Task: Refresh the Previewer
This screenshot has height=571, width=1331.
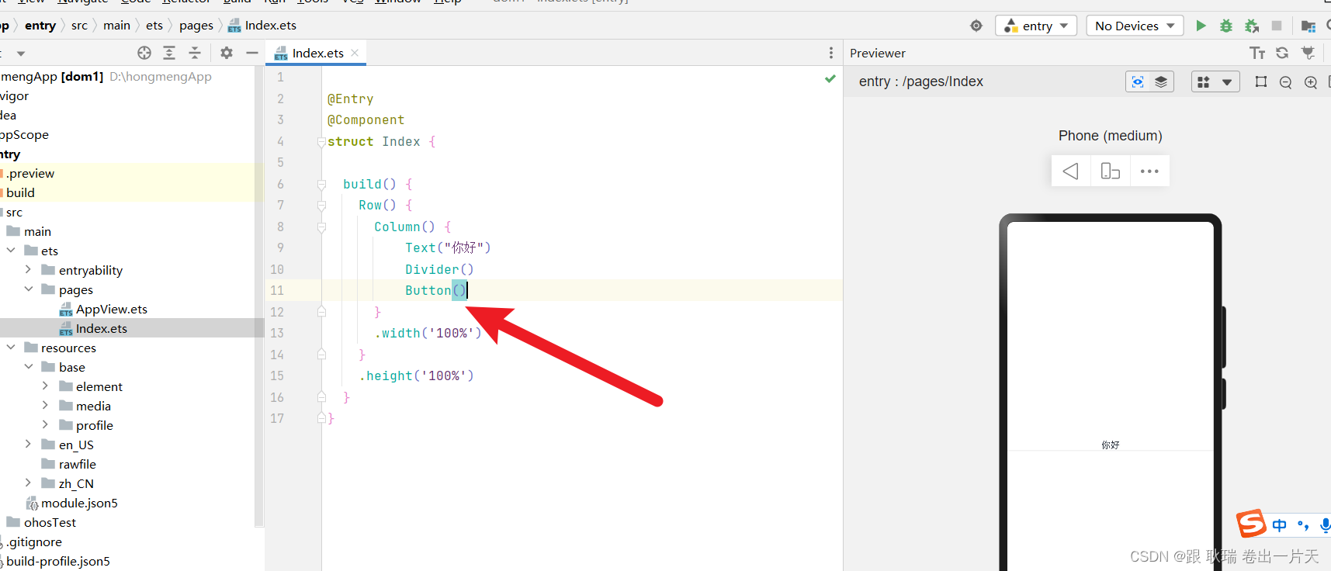Action: point(1282,53)
